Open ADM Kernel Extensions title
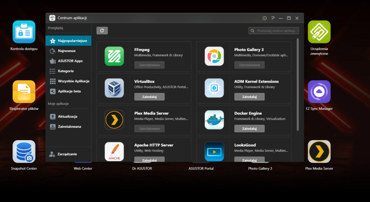The height and width of the screenshot is (202, 370). (257, 81)
